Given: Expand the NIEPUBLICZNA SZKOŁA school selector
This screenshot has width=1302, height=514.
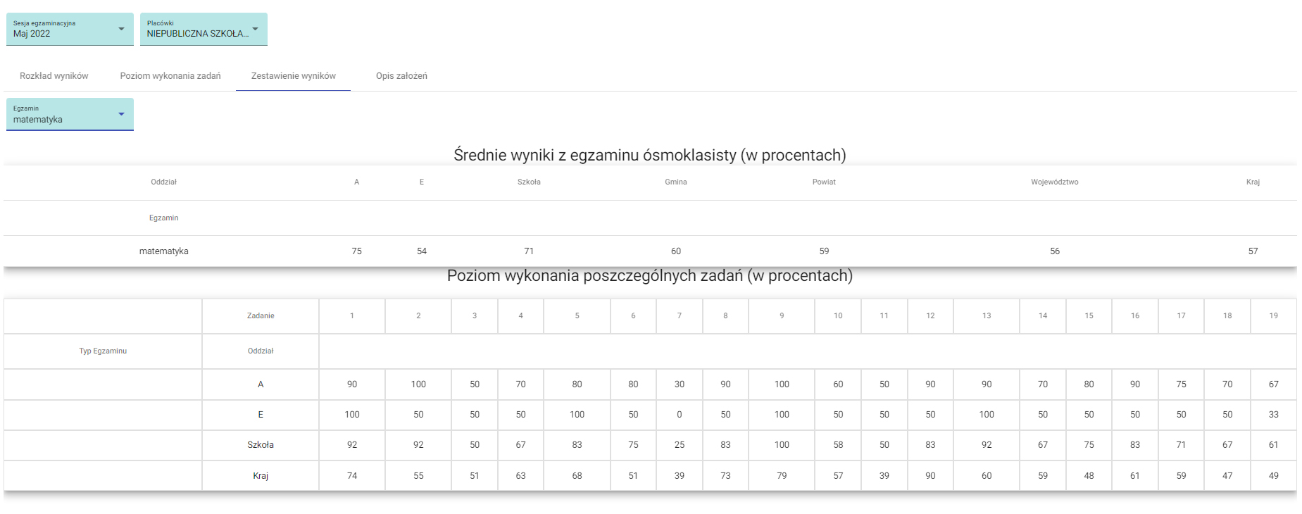Looking at the screenshot, I should [x=204, y=29].
